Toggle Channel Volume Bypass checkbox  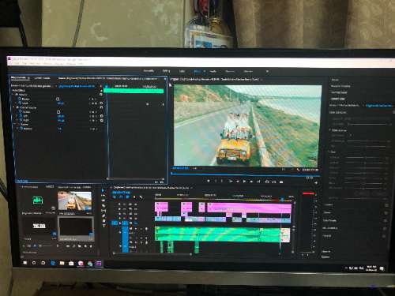(58, 112)
